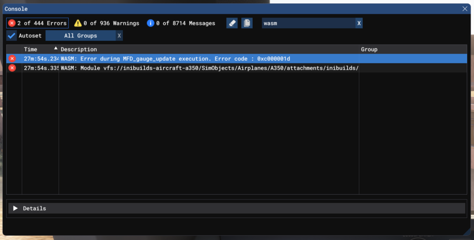
Task: Close the Console window
Action: point(465,9)
